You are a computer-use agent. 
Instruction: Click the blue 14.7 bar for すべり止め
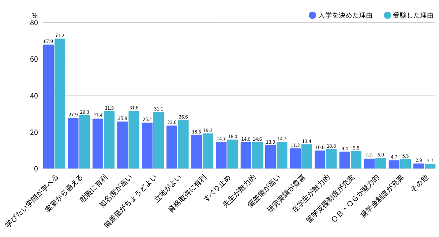(x=221, y=155)
